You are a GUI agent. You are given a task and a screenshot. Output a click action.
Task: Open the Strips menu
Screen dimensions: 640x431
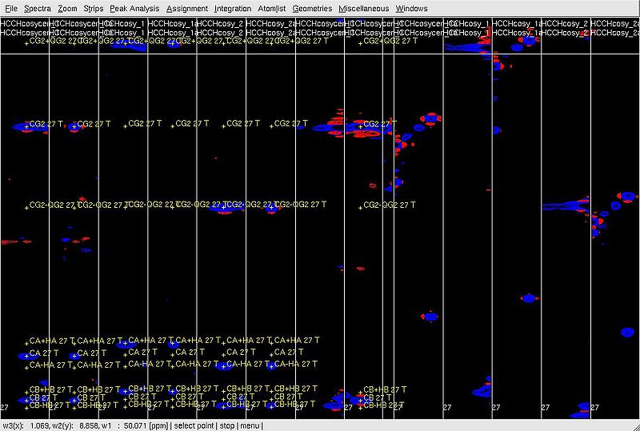[94, 8]
